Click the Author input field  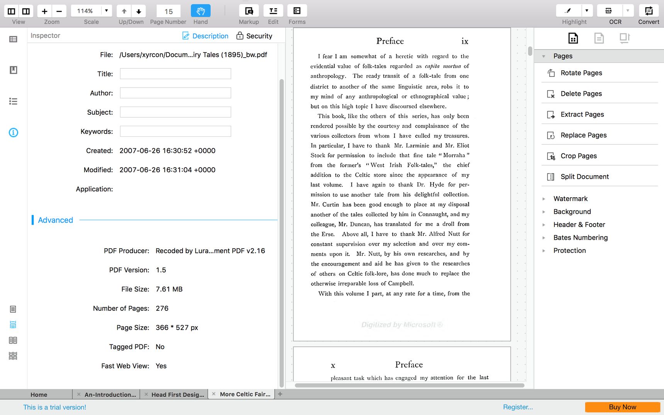click(x=176, y=93)
